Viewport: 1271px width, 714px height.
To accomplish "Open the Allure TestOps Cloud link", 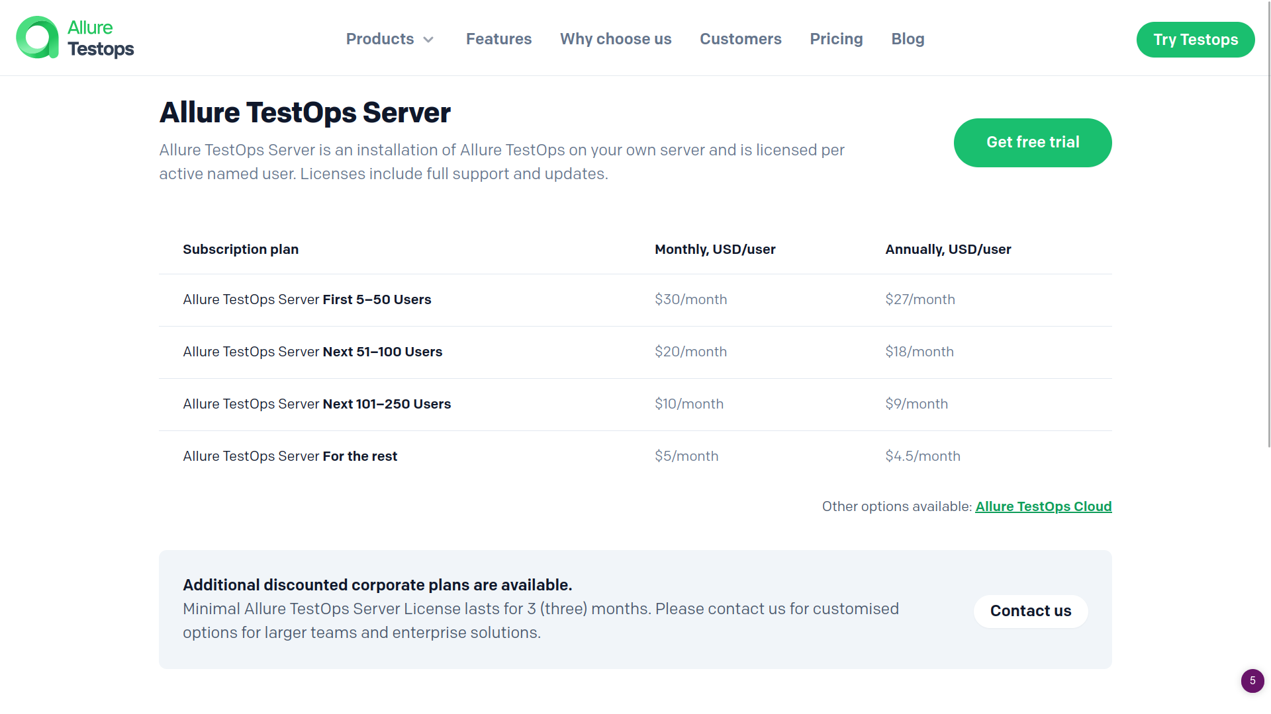I will point(1043,506).
